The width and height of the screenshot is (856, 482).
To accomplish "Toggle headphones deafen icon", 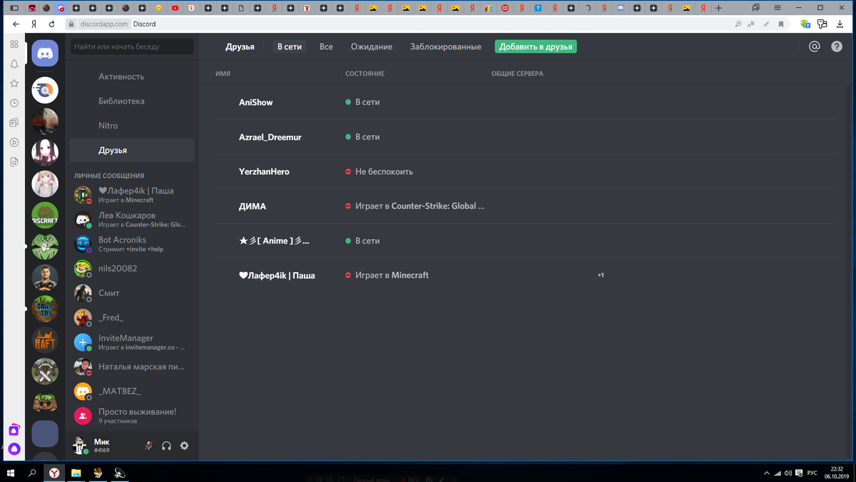I will point(166,446).
